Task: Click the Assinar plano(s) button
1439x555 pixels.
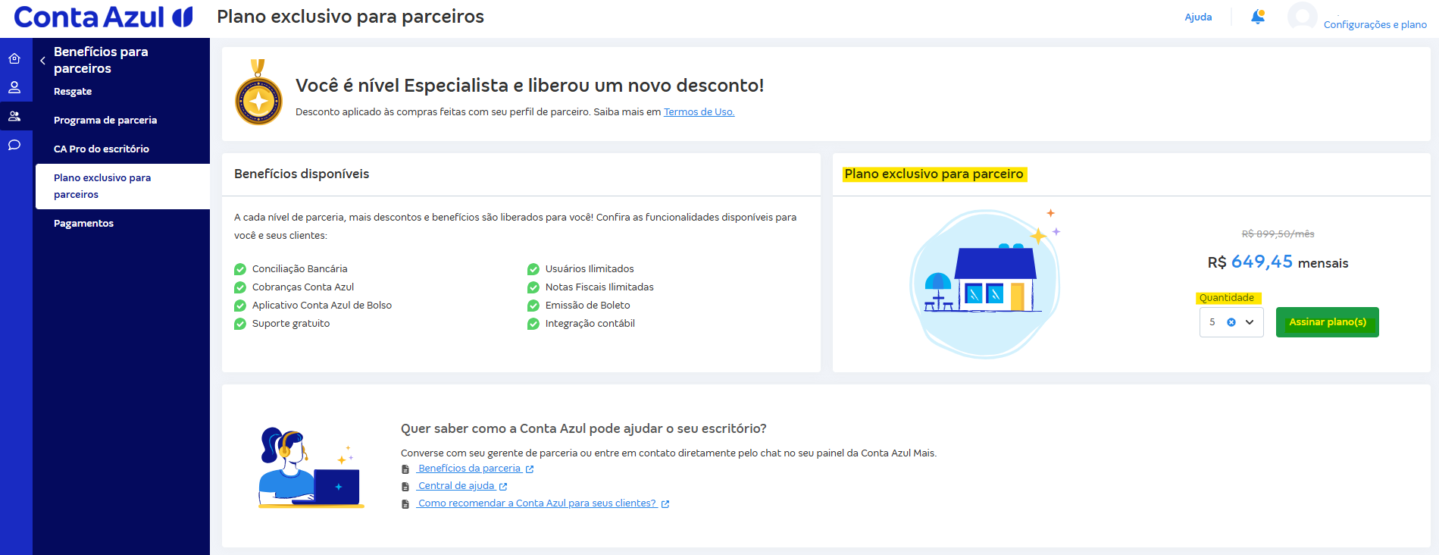Action: (1328, 322)
